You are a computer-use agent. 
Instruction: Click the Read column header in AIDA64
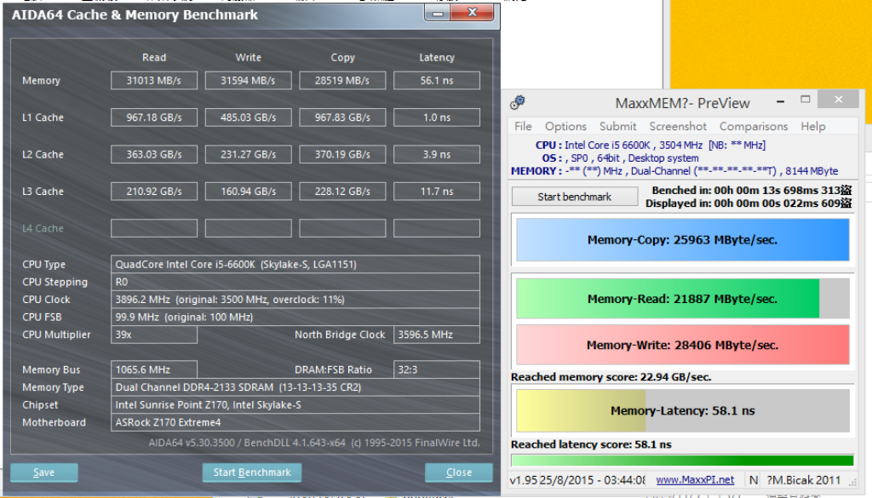(x=154, y=57)
